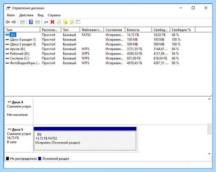Click the yellow folder with green arrow icon
This screenshot has width=216, height=172.
tap(65, 22)
